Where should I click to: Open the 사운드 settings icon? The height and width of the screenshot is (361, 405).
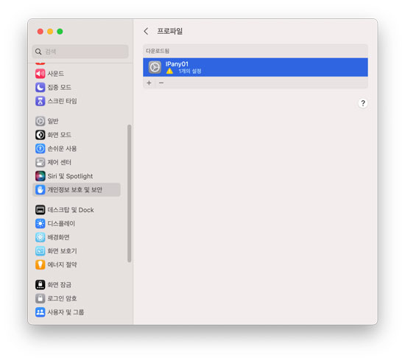point(40,74)
